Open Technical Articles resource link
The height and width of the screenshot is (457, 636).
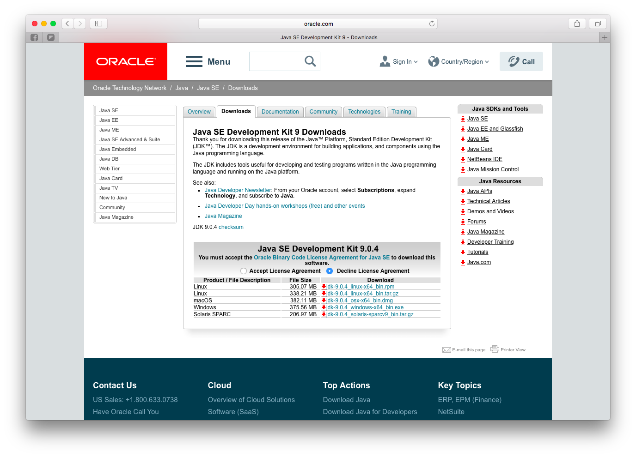[489, 201]
